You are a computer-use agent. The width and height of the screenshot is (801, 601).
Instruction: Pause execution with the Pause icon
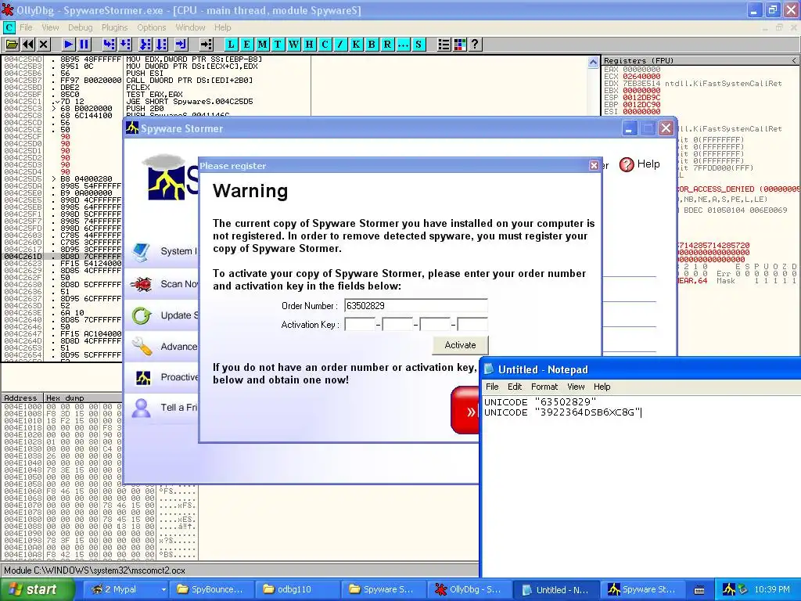point(84,45)
